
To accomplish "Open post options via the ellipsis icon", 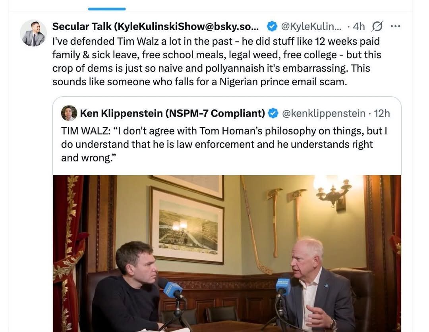I will [396, 26].
